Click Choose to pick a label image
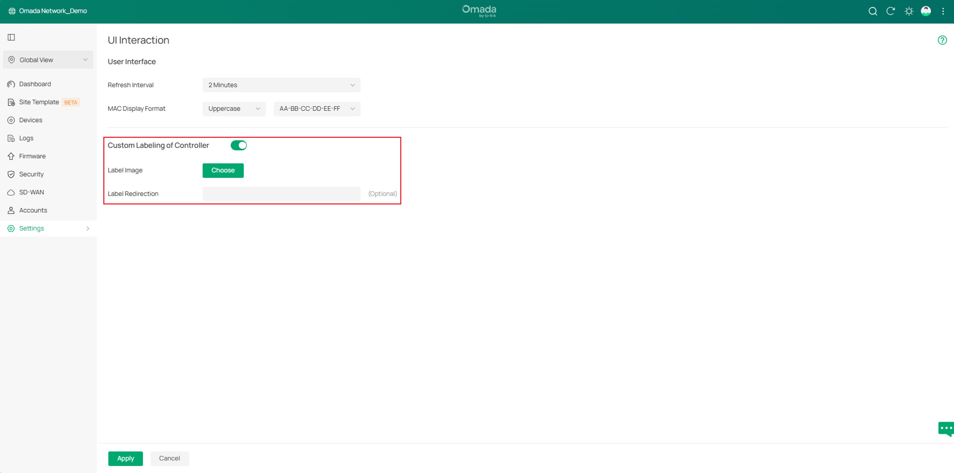The image size is (954, 473). coord(223,171)
